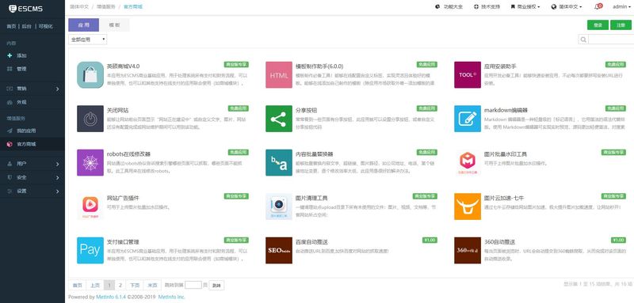Select 首页 in sidebar top links
The height and width of the screenshot is (303, 634).
click(11, 26)
